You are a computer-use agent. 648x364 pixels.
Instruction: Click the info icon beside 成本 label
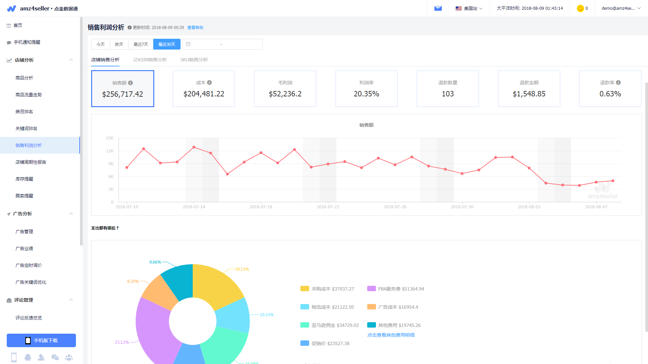click(x=210, y=83)
